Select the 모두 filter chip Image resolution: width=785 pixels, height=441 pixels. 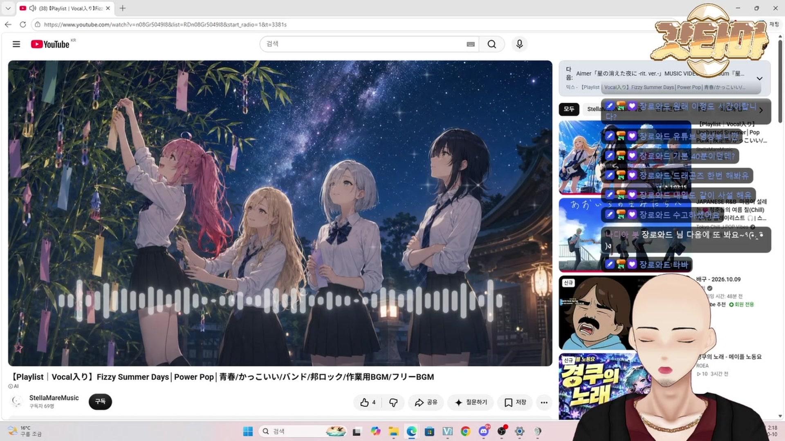pyautogui.click(x=569, y=109)
